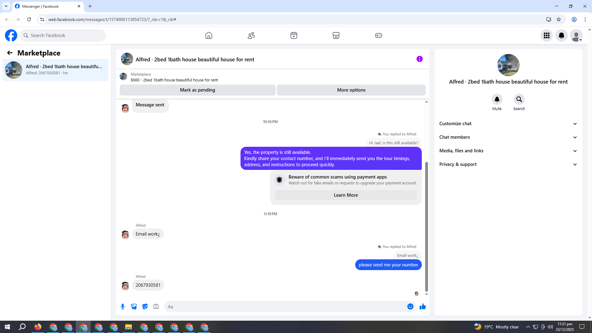Open the Facebook apps grid menu
The height and width of the screenshot is (333, 592).
546,35
